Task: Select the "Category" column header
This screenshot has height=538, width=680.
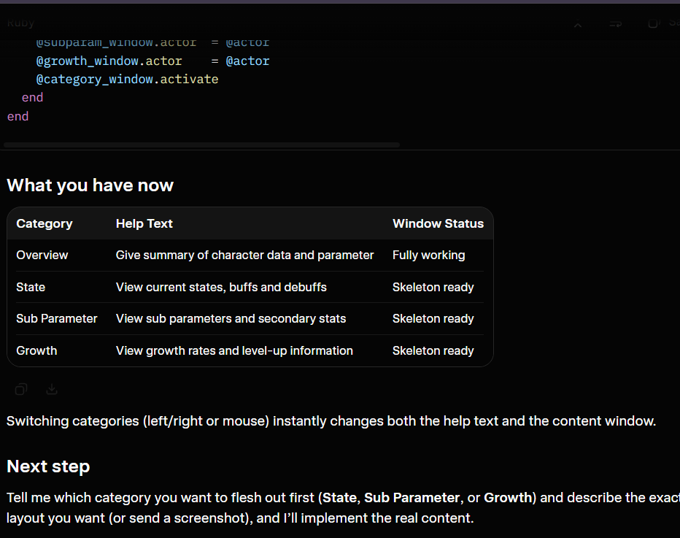Action: click(45, 223)
